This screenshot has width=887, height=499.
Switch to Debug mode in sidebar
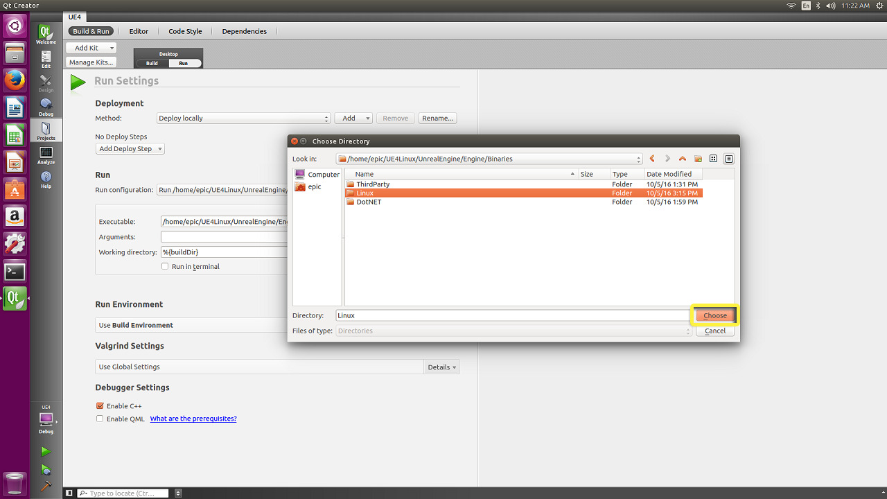click(46, 106)
